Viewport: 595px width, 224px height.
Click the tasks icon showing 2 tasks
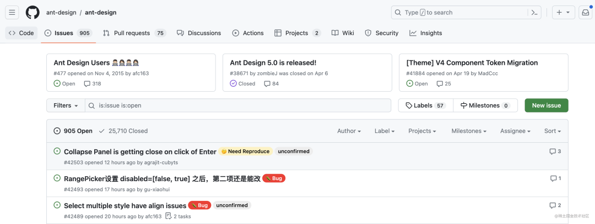click(169, 216)
